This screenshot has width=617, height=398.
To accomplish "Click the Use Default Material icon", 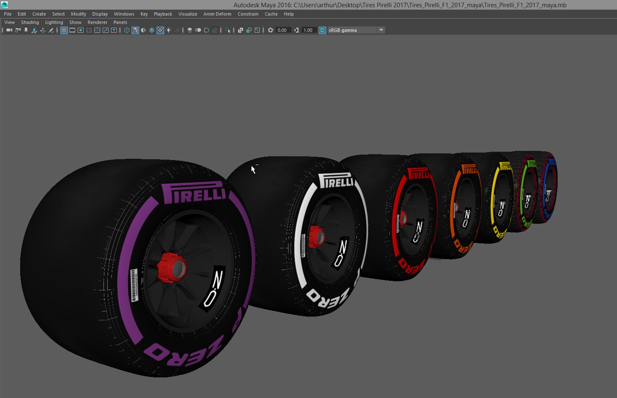I will coord(143,30).
